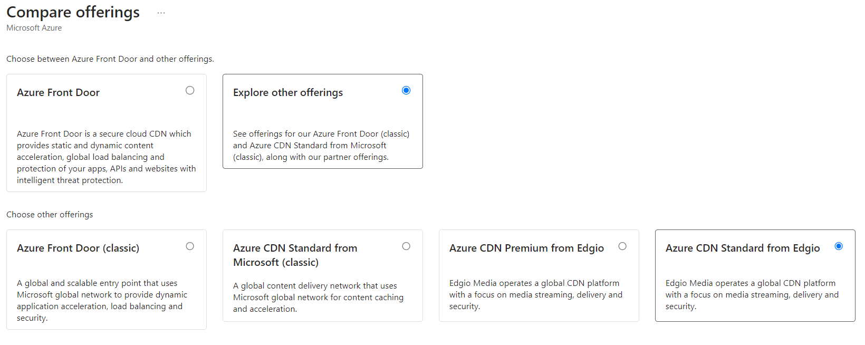Click the Azure Front Door card title

pos(58,92)
